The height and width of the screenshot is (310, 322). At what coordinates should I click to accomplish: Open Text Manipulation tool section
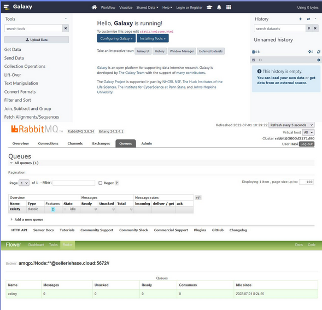21,83
